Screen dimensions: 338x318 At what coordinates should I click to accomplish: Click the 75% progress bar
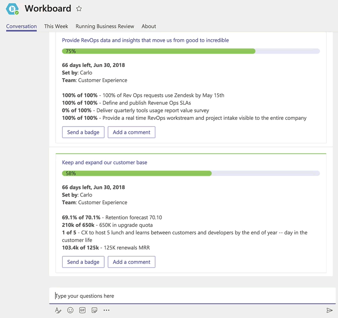(191, 51)
